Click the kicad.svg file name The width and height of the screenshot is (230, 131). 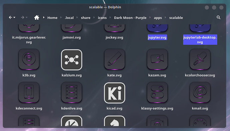[114, 108]
